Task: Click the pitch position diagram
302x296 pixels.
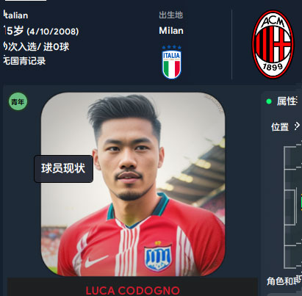Action: (292, 207)
